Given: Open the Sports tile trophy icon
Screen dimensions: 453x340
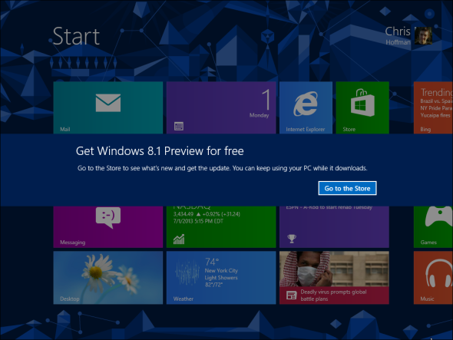Looking at the screenshot, I should click(x=292, y=239).
